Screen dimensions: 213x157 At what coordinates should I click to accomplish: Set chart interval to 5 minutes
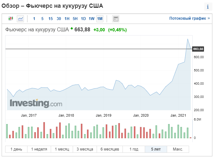[x=42, y=19]
